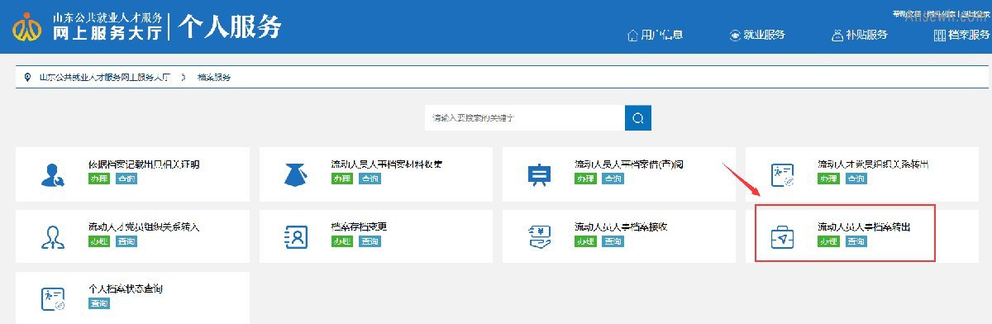Open the 档案服务 menu

[x=961, y=35]
